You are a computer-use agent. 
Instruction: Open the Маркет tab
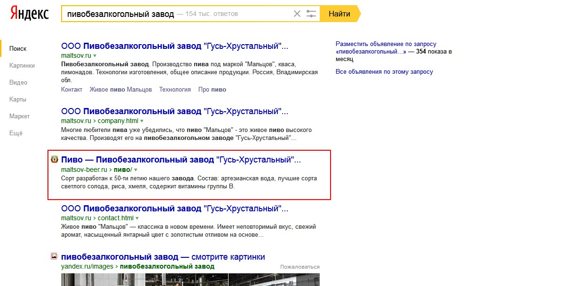click(19, 116)
